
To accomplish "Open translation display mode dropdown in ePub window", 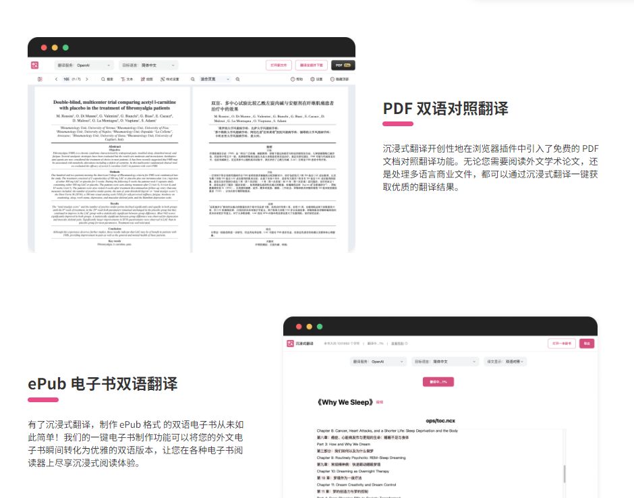I will pyautogui.click(x=505, y=362).
